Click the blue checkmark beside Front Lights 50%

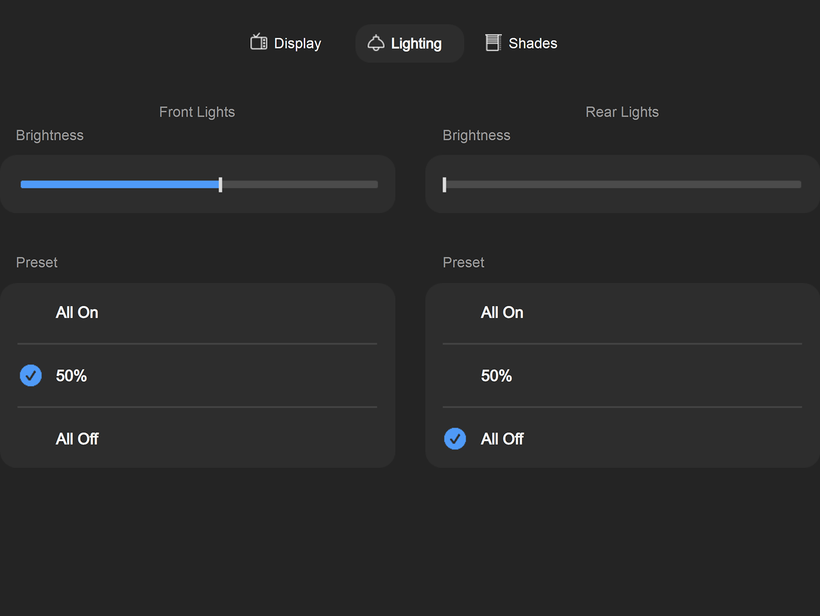tap(31, 375)
